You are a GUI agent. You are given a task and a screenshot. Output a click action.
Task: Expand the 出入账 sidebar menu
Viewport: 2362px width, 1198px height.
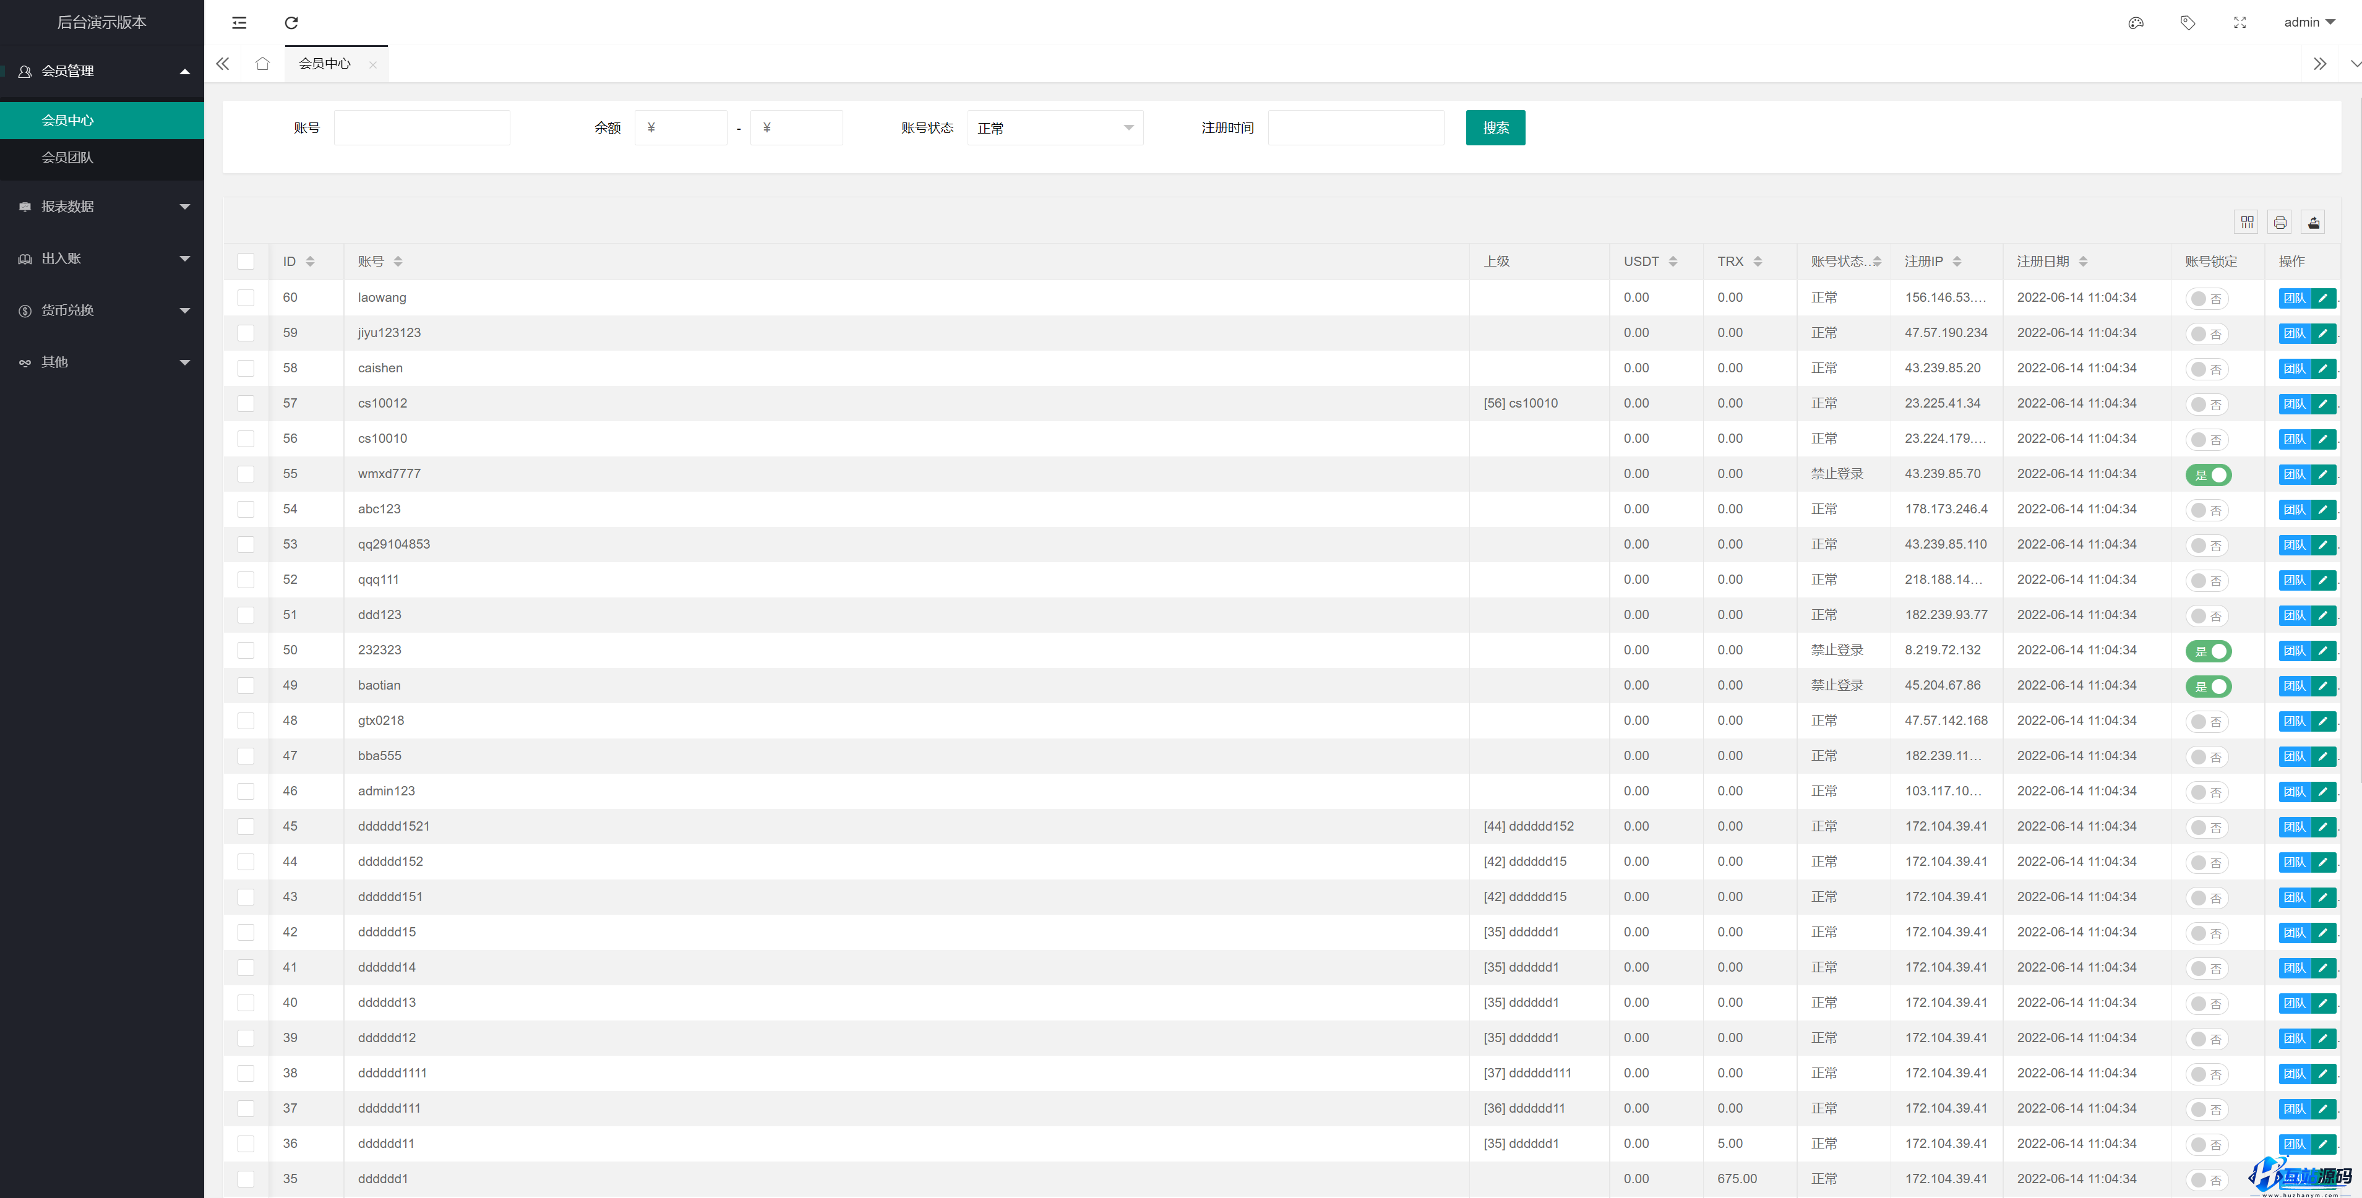point(102,259)
